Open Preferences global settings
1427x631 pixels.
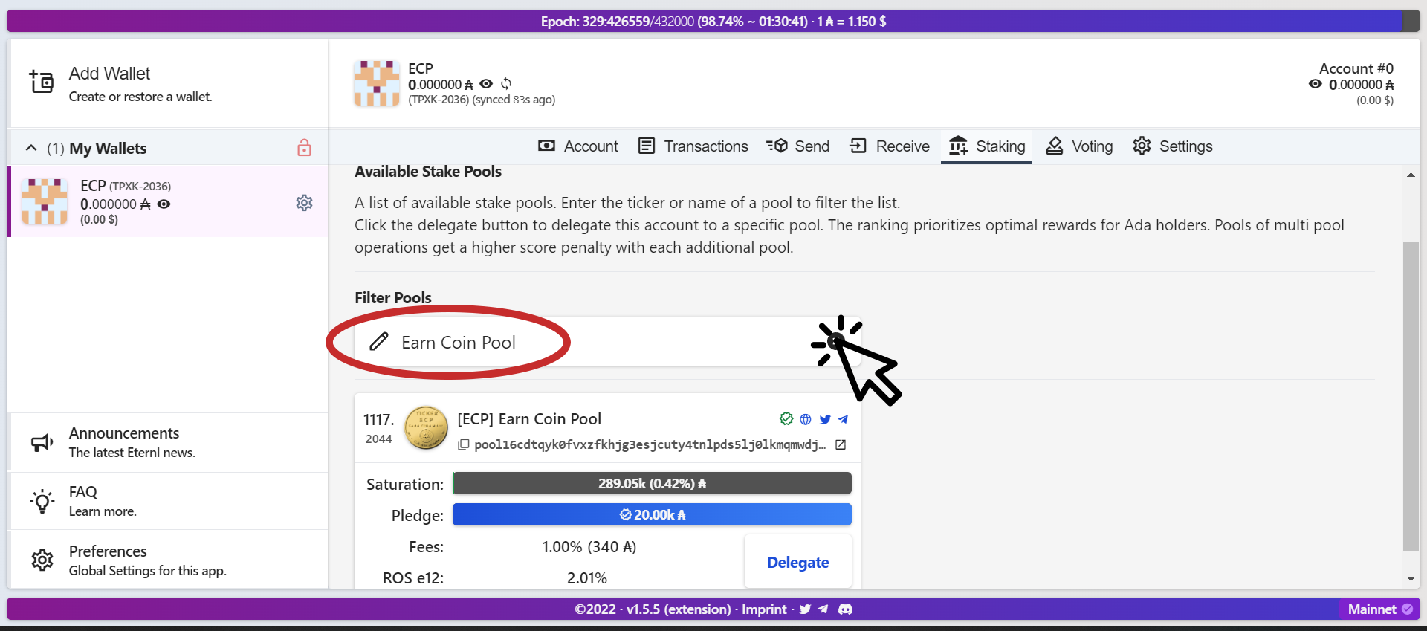(x=168, y=560)
